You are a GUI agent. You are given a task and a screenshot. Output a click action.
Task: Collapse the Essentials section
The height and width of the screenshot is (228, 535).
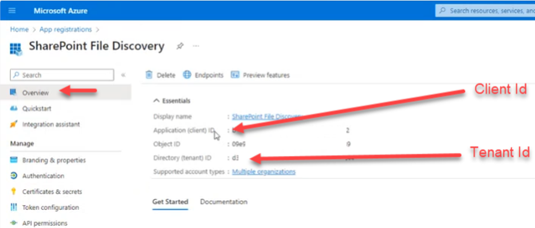tap(172, 101)
